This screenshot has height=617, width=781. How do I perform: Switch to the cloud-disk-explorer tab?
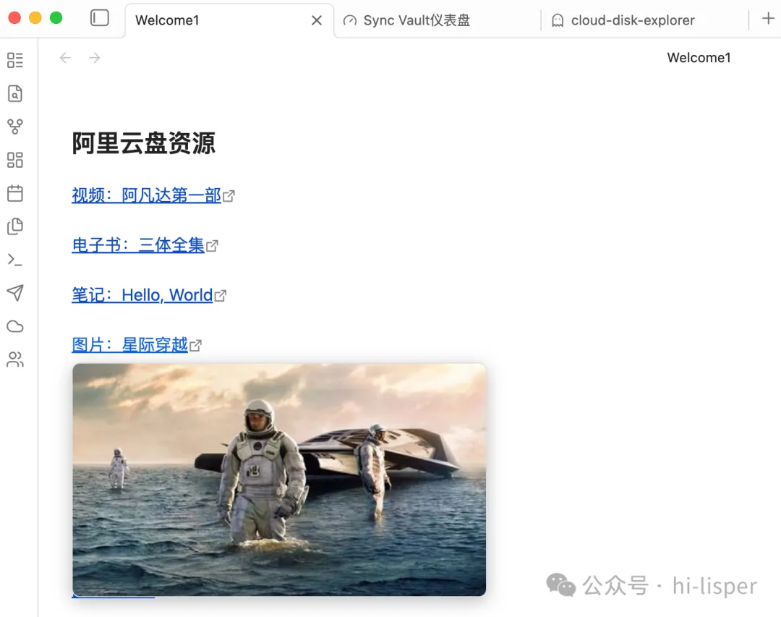(633, 20)
